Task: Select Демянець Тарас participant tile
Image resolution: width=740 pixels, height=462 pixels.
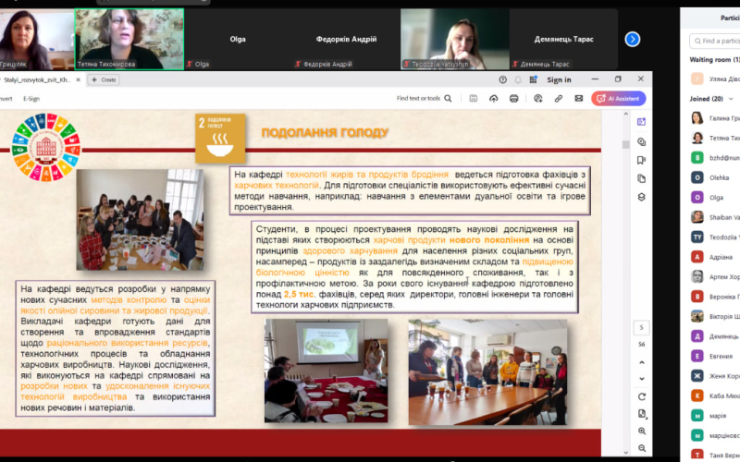Action: tap(563, 39)
